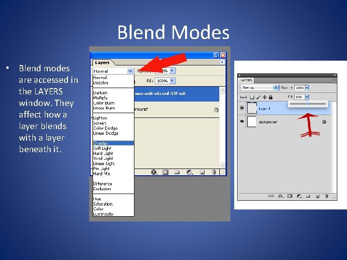Click Background lock icon in right LAYERS panel
The image size is (347, 260).
pos(324,122)
